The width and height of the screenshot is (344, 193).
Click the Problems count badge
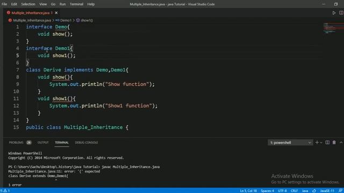[28, 143]
